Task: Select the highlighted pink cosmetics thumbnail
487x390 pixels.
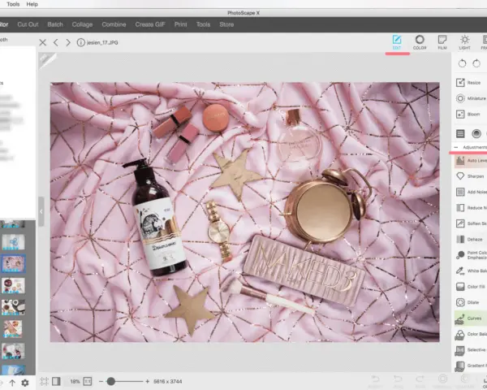Action: pyautogui.click(x=13, y=263)
